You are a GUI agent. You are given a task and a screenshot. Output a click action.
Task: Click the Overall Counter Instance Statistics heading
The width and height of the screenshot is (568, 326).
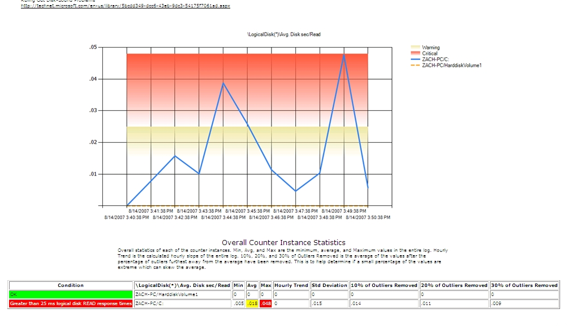[x=283, y=242]
